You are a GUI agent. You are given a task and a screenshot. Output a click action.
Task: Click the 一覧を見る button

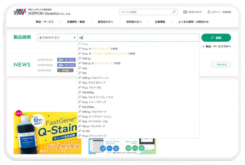click(x=221, y=65)
